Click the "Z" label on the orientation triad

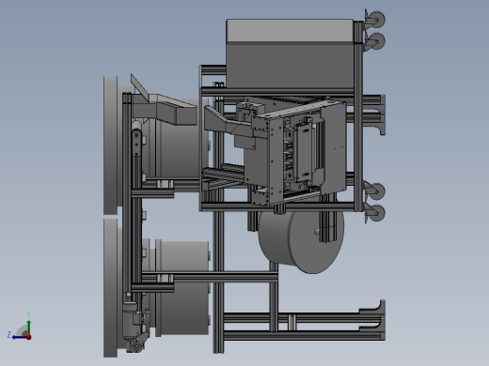coord(9,335)
